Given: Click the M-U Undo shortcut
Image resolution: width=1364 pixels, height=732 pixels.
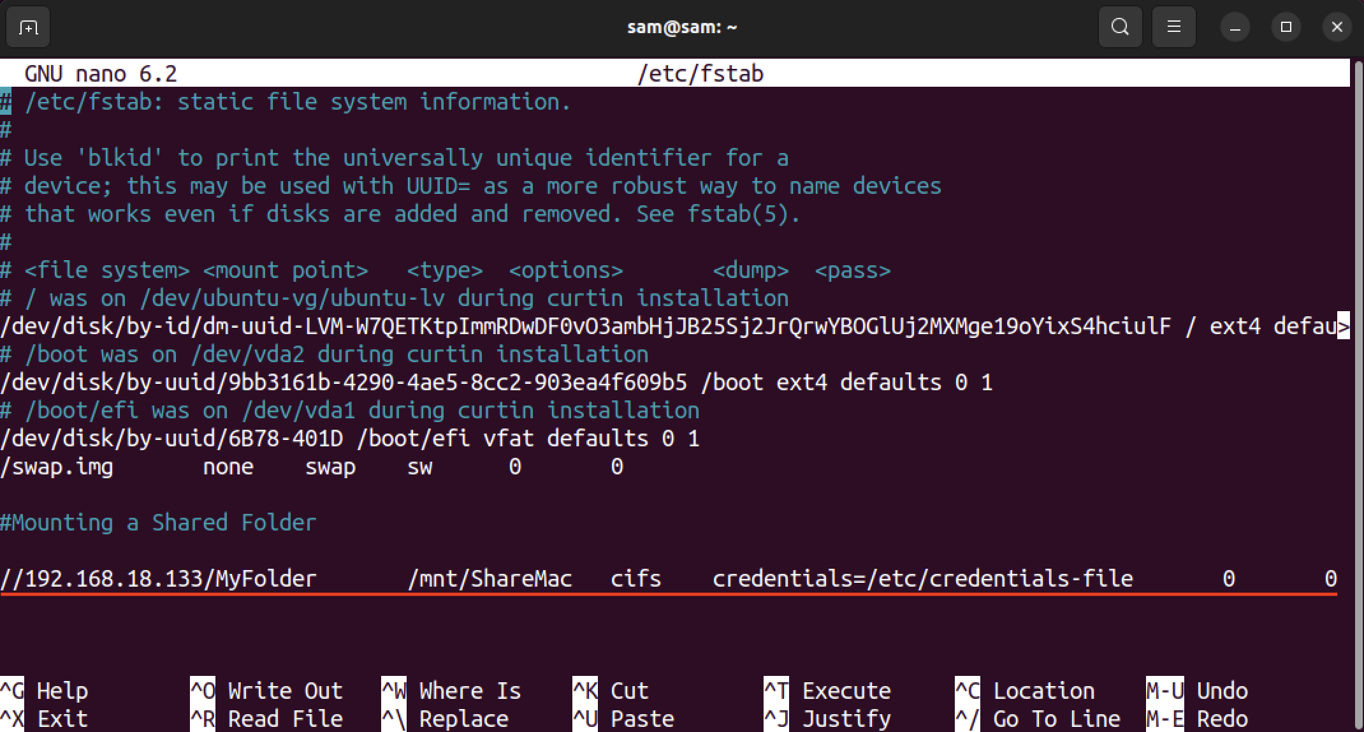Looking at the screenshot, I should point(1197,691).
